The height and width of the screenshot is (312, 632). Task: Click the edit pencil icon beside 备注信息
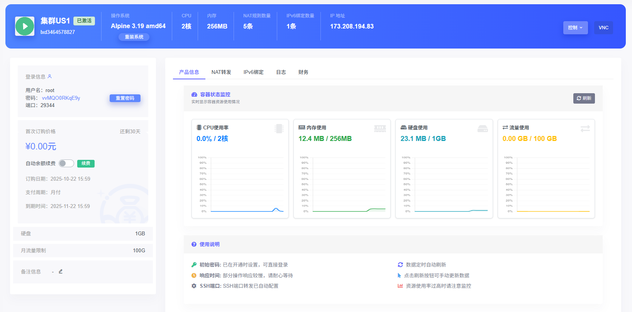[61, 272]
